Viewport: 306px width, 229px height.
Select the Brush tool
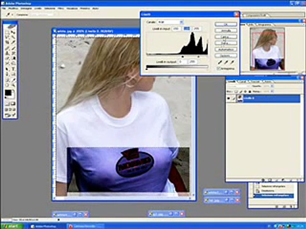[x=13, y=48]
